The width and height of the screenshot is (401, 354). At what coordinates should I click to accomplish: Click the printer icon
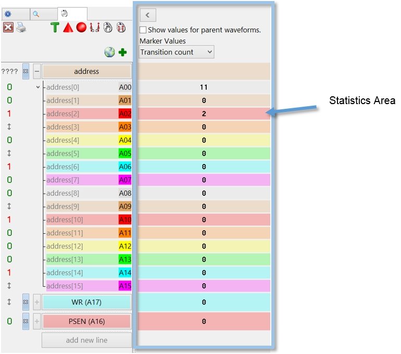click(x=21, y=28)
